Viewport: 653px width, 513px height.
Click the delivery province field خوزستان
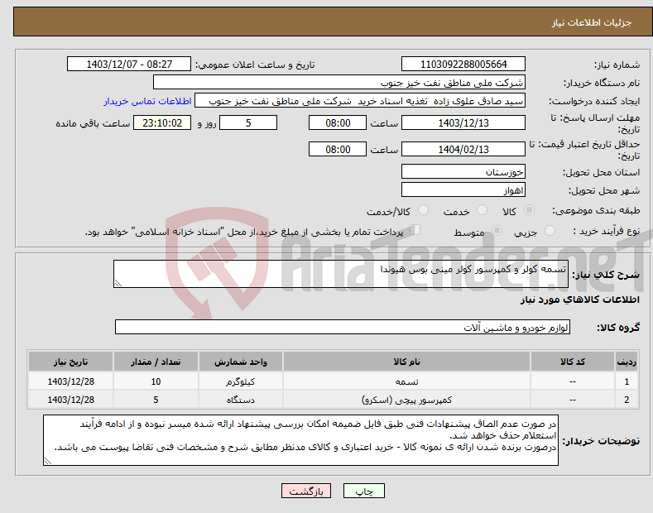tap(463, 171)
